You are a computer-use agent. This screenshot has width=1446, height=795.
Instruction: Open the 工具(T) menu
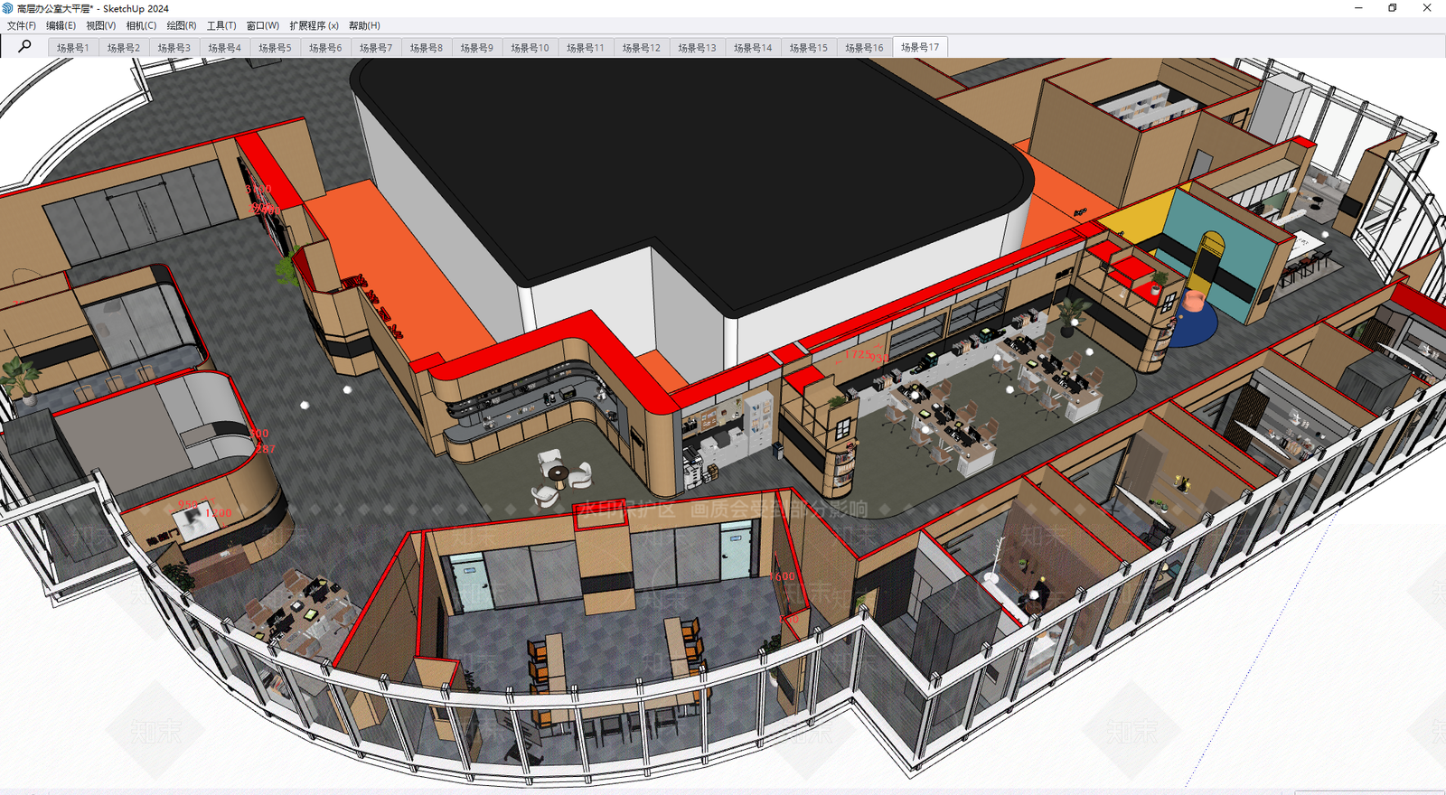coord(221,25)
